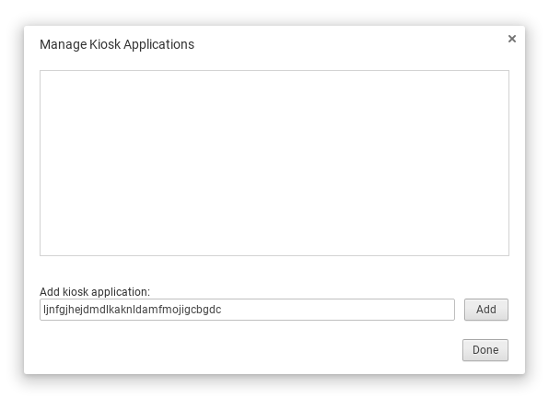The image size is (549, 399).
Task: Click the large white applications list pane
Action: tap(274, 163)
